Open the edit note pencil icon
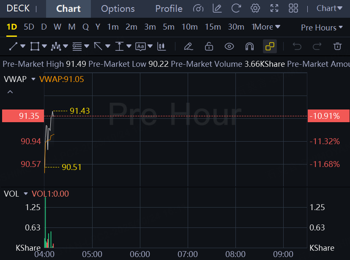The width and height of the screenshot is (350, 260). point(217,8)
